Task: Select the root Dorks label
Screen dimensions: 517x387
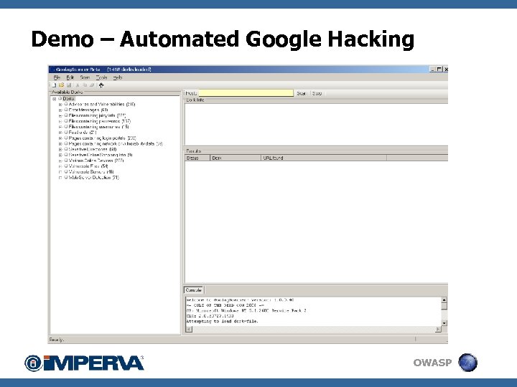Action: coord(69,99)
